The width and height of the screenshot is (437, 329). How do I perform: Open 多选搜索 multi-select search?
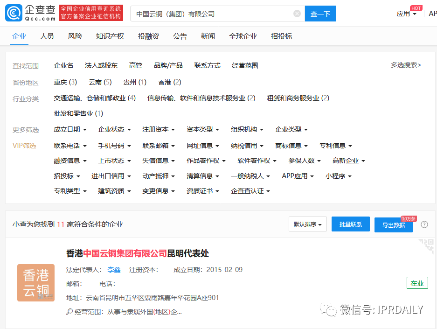tap(406, 65)
